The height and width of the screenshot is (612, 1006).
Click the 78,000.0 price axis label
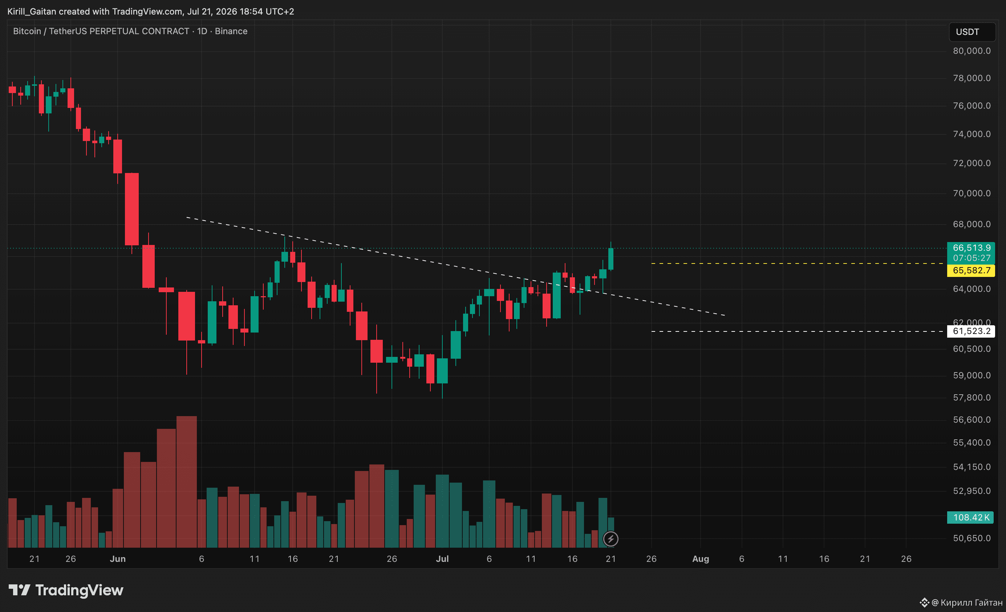pos(972,78)
